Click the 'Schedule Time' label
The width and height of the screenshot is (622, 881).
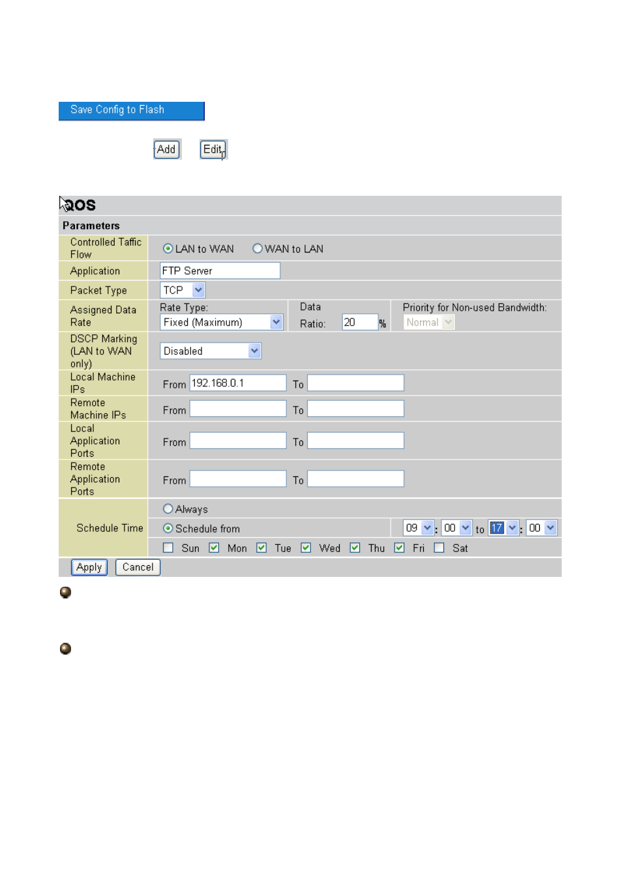click(x=110, y=528)
